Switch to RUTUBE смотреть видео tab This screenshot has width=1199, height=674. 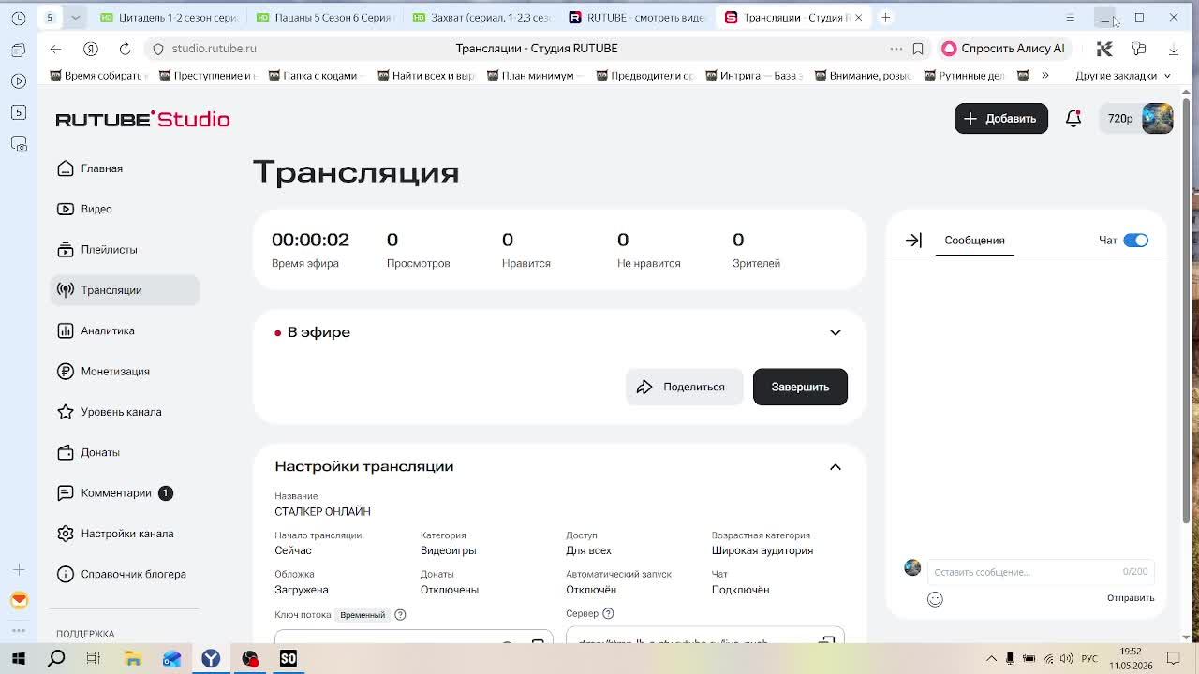tap(638, 18)
